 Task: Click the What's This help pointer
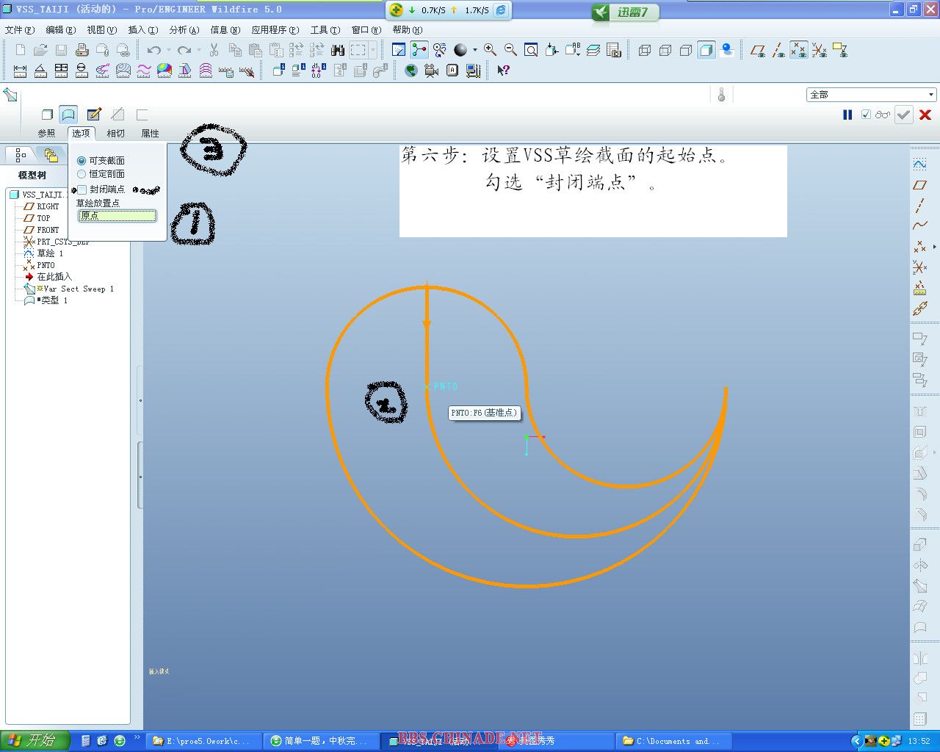pyautogui.click(x=503, y=70)
